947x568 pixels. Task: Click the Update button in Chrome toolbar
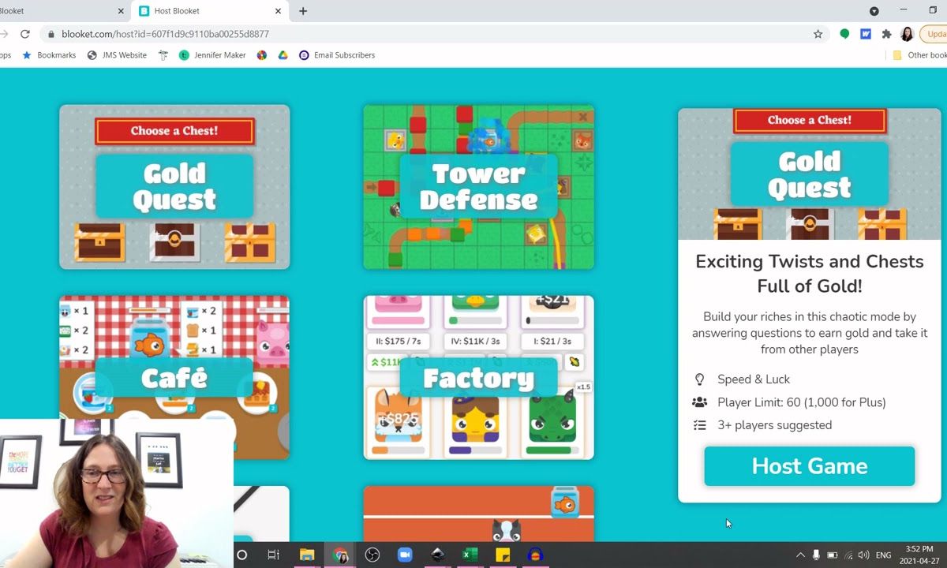[934, 34]
